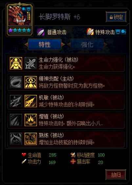Select the gold 精神支配 eye trait icon
Screen dimensions: 132x185
coord(31,82)
